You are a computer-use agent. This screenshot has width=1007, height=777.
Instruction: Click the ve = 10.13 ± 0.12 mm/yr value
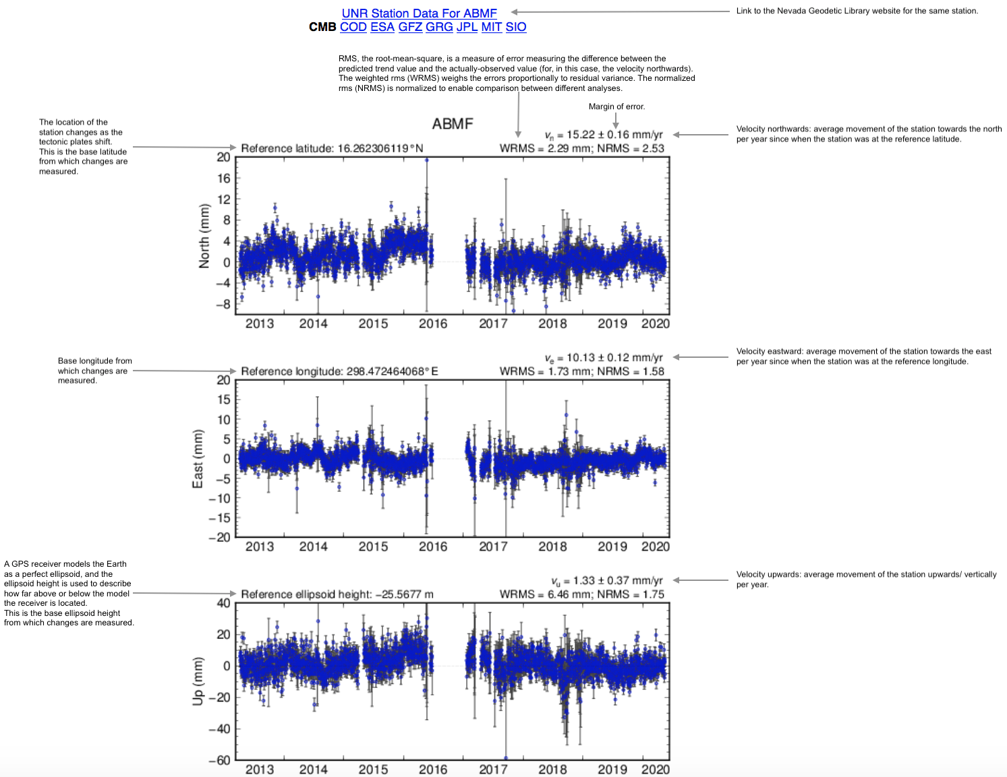coord(604,358)
